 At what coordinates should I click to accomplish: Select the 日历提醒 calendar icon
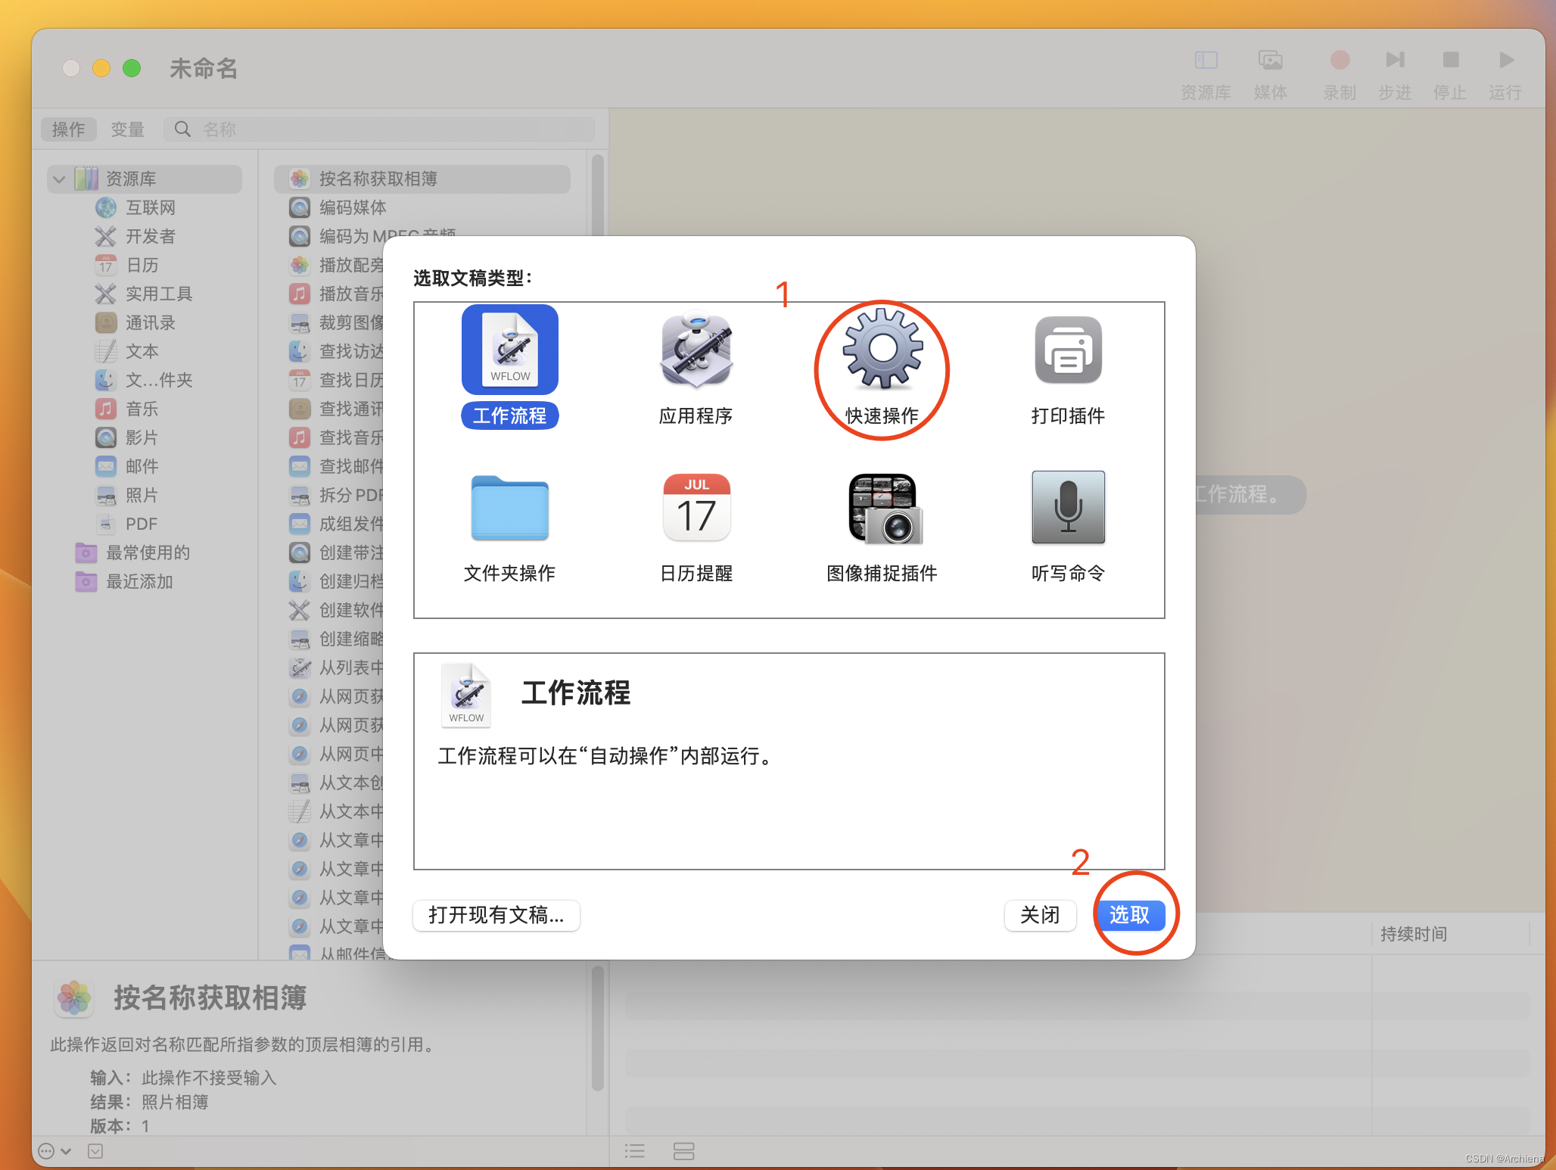coord(696,508)
